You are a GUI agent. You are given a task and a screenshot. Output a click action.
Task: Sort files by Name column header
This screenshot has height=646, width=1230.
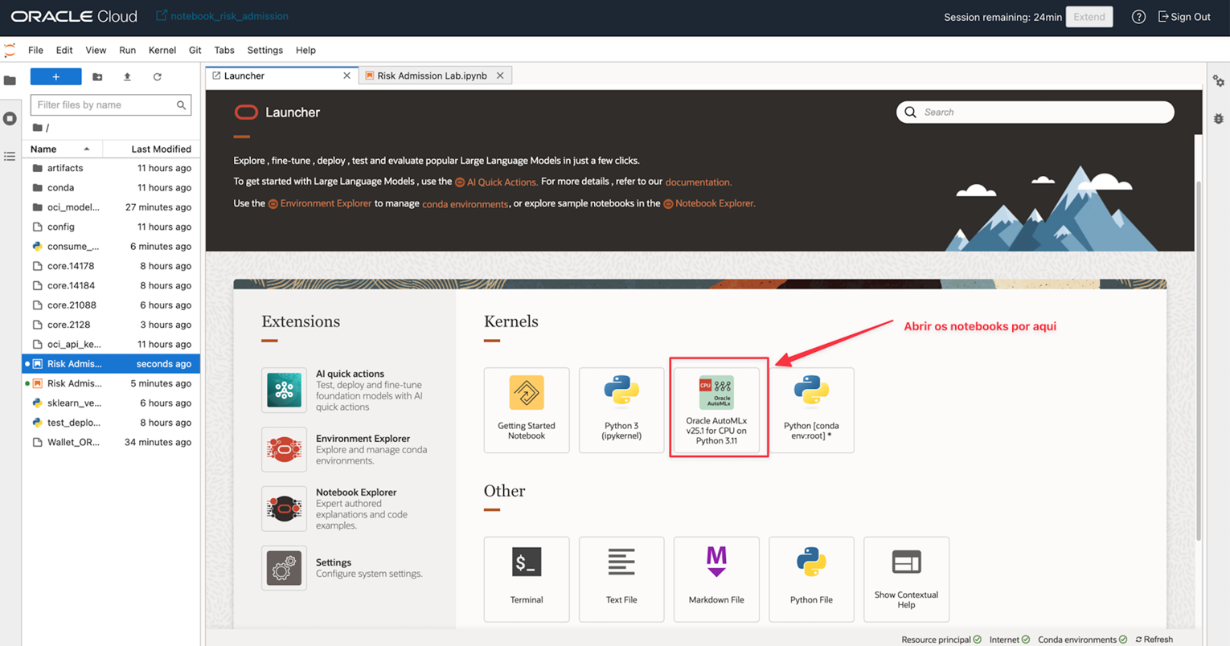click(43, 149)
